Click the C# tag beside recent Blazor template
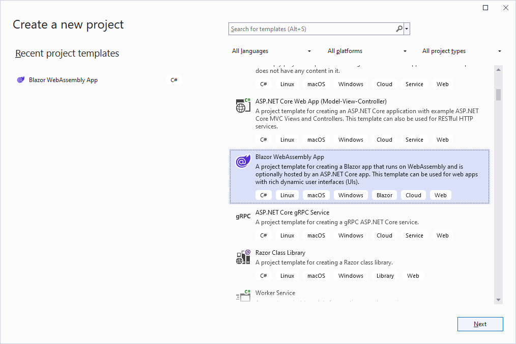 174,80
